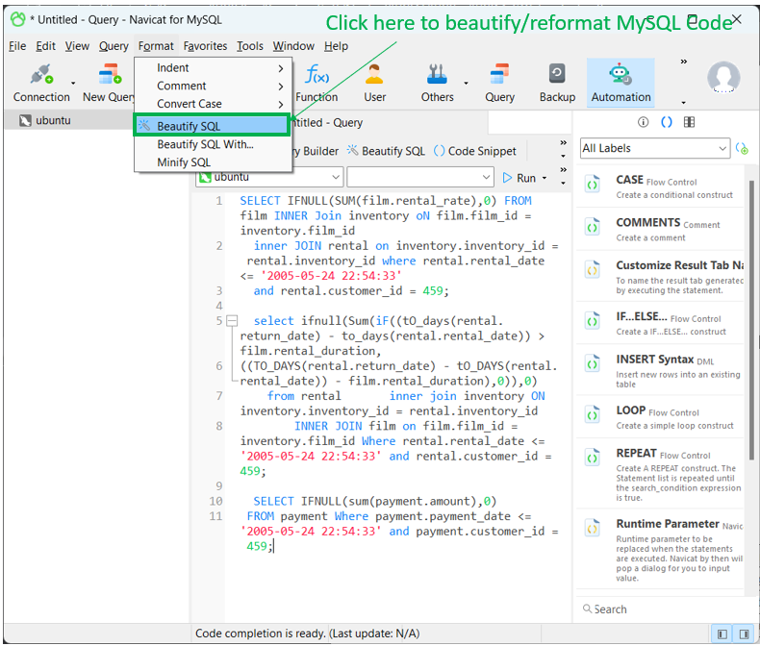Open the View menu

coord(77,46)
